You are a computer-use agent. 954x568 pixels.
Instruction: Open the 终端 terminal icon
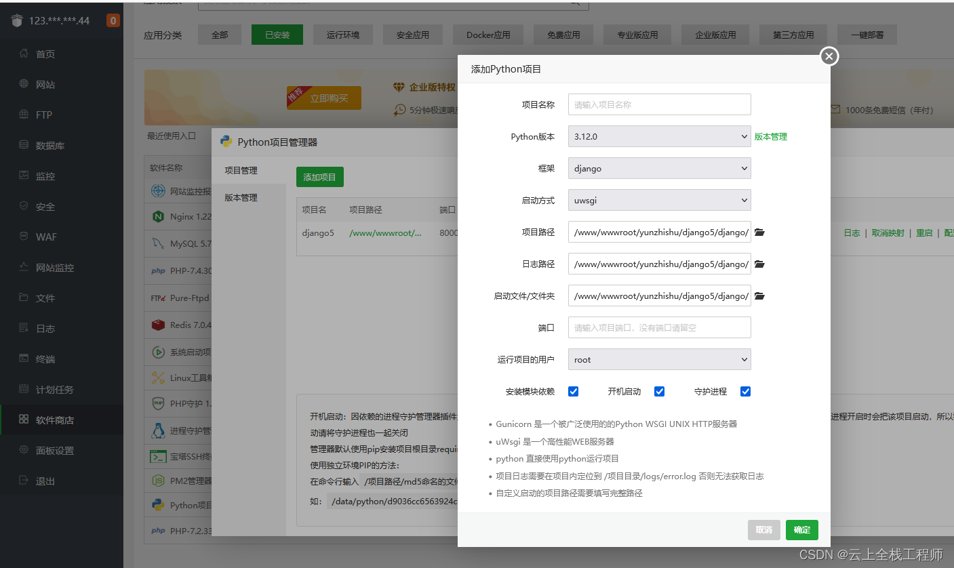pyautogui.click(x=24, y=359)
